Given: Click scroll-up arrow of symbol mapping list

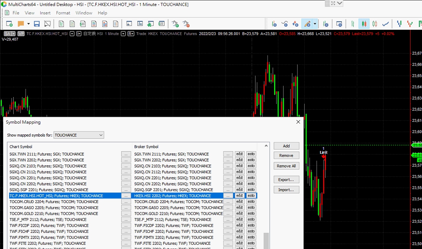Looking at the screenshot, I should click(x=266, y=146).
